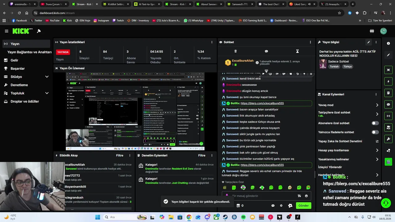Screen dimensions: 395x222
Task: Click the hourglass icon in the chat toolbar
Action: (297, 51)
